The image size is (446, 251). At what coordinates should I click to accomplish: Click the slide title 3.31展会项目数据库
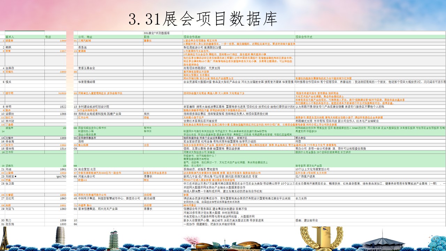tap(203, 18)
